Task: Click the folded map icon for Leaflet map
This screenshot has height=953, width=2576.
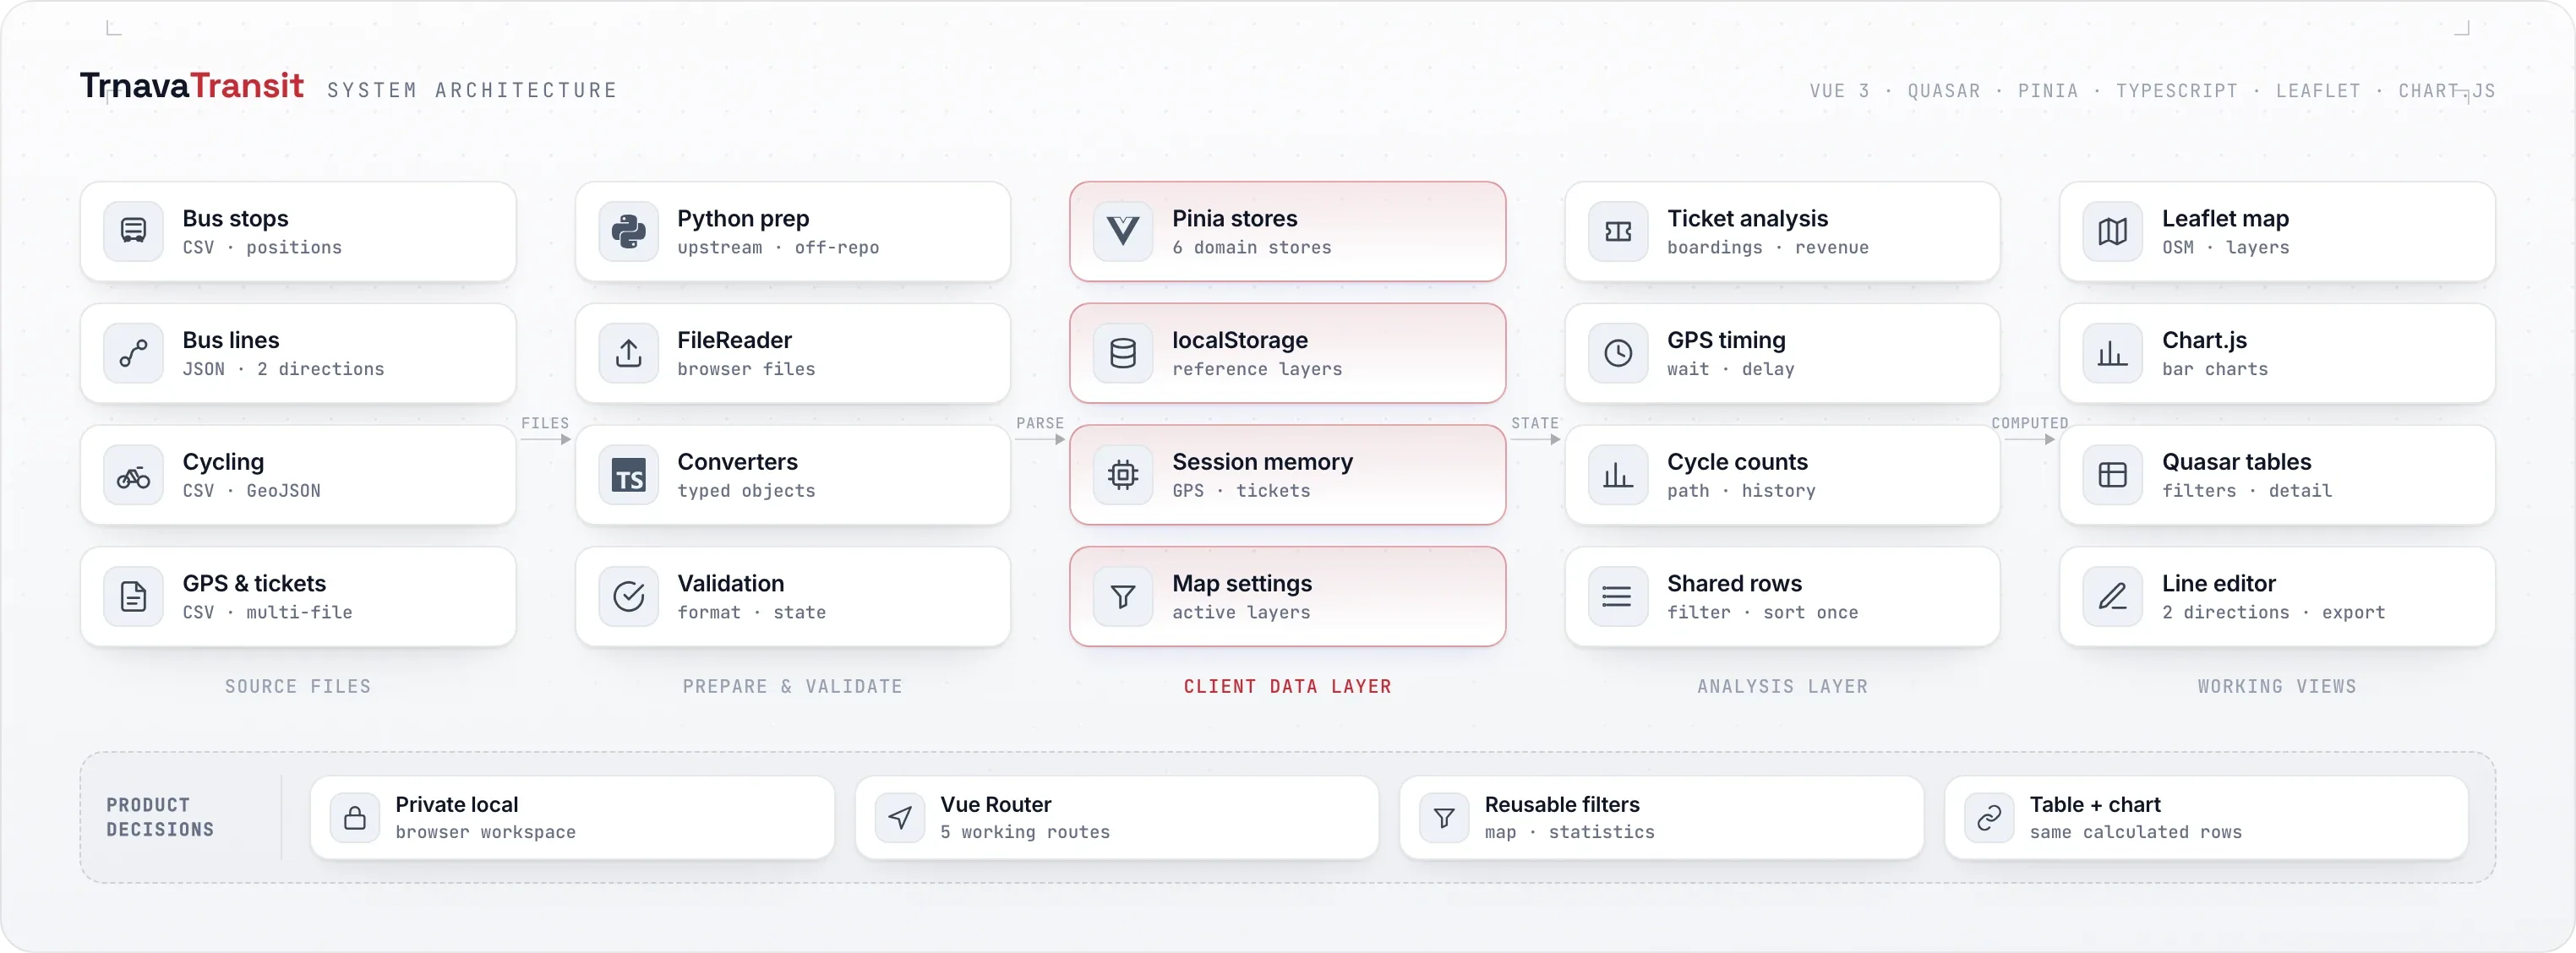Action: (x=2112, y=231)
